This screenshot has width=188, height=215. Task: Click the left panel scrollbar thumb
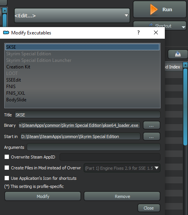click(5, 20)
